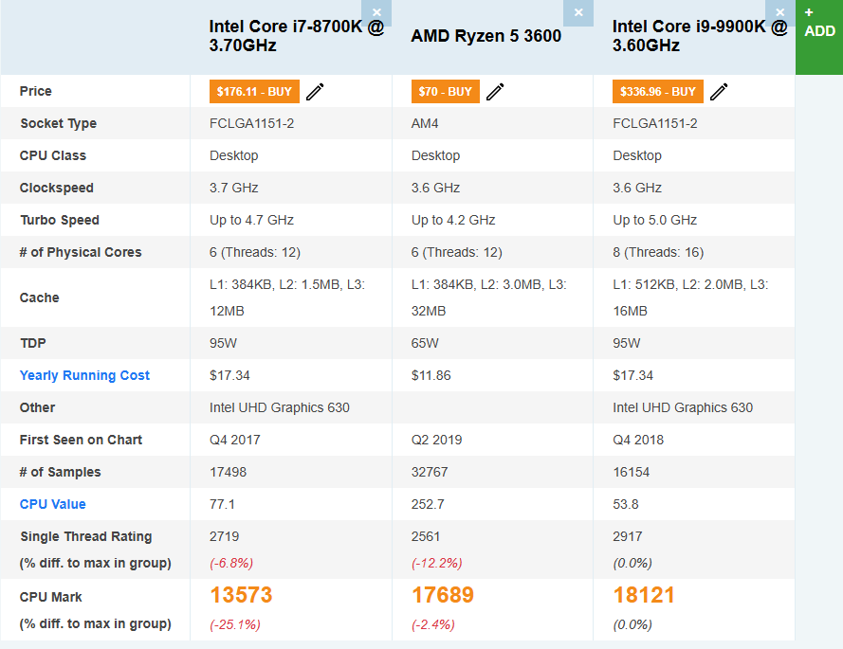Click the # of Physical Cores row label
The image size is (843, 649).
pyautogui.click(x=81, y=253)
